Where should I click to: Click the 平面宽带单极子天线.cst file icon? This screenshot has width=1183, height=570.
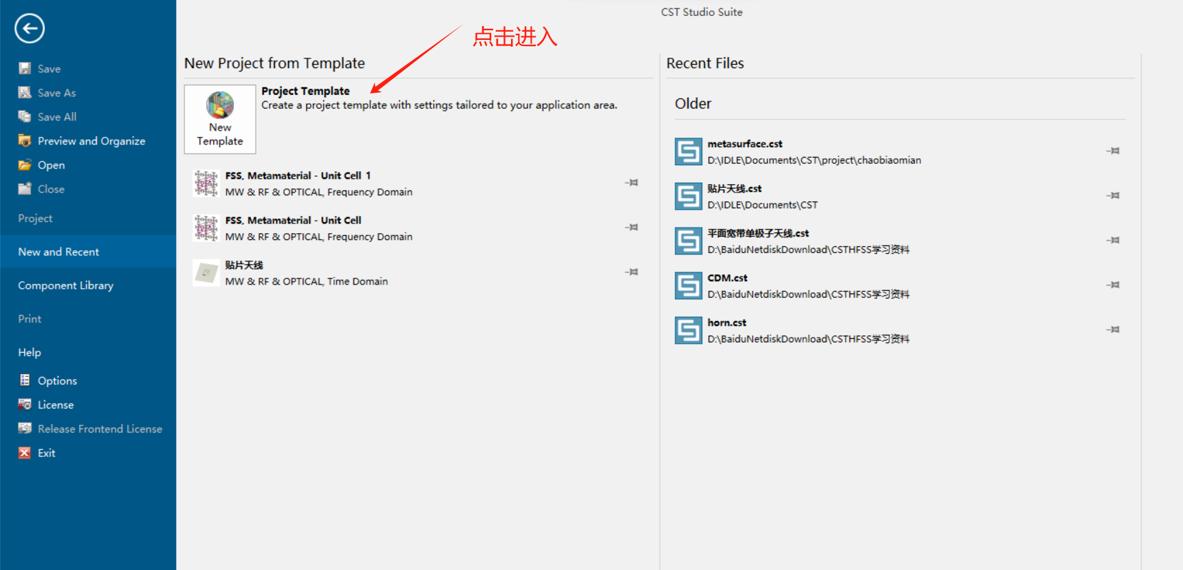pyautogui.click(x=688, y=241)
